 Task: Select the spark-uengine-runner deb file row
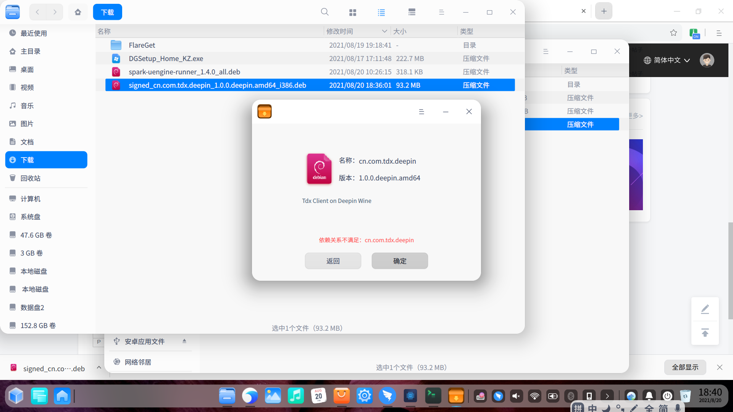pos(184,72)
